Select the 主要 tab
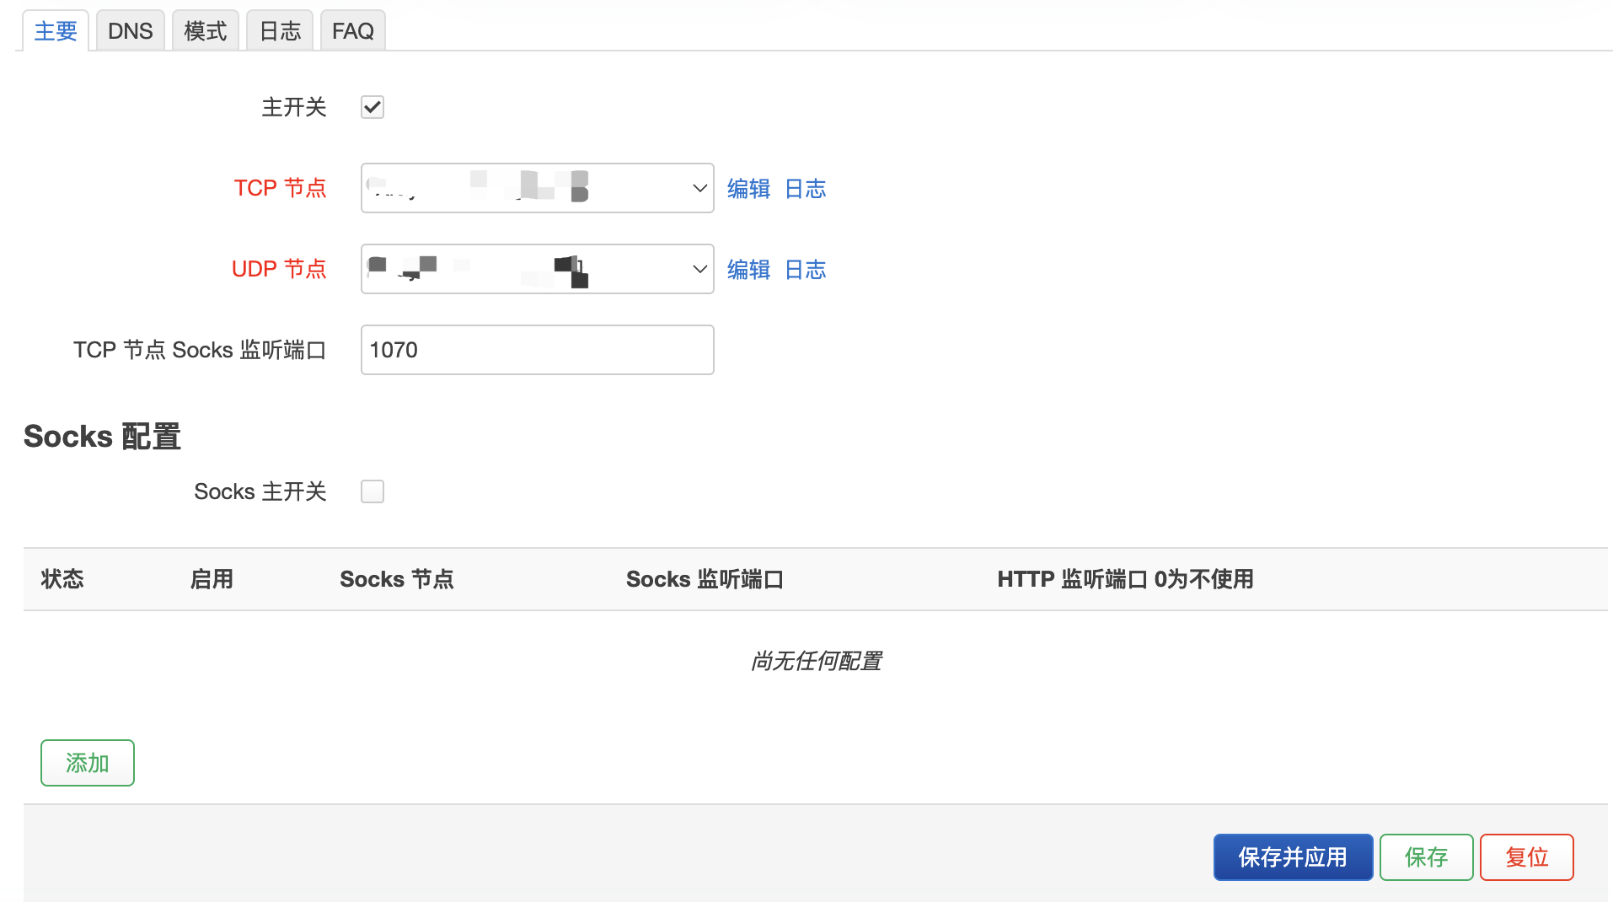1613x902 pixels. 56,31
